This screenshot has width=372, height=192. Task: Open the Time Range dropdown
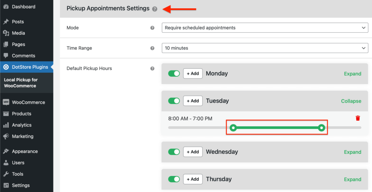click(264, 48)
